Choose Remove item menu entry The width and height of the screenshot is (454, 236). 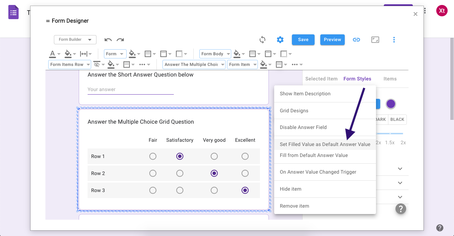point(325,206)
